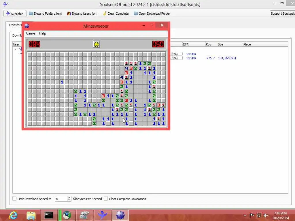Image resolution: width=295 pixels, height=221 pixels.
Task: Click the dark 4 directly left of a flag
Action: [x=122, y=77]
